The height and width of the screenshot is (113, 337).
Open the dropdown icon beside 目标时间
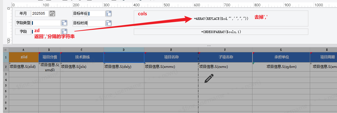pos(108,23)
